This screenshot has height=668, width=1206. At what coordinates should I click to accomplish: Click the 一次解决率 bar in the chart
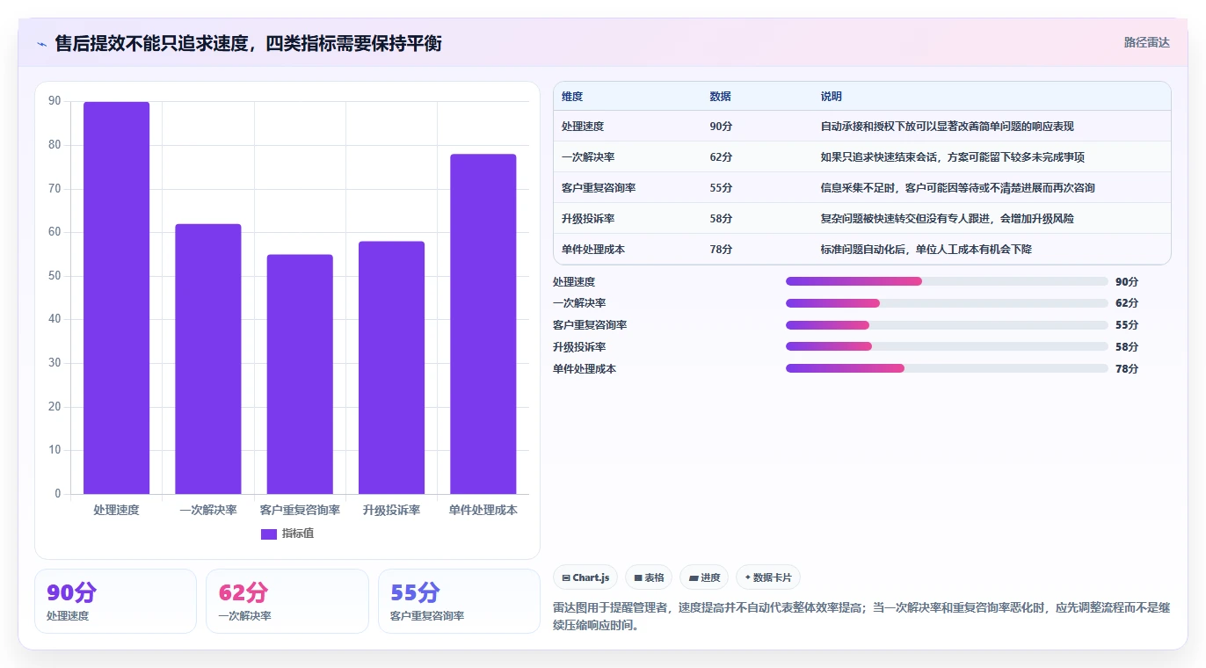(x=208, y=359)
